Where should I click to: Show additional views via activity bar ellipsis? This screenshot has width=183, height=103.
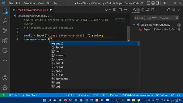(5, 60)
